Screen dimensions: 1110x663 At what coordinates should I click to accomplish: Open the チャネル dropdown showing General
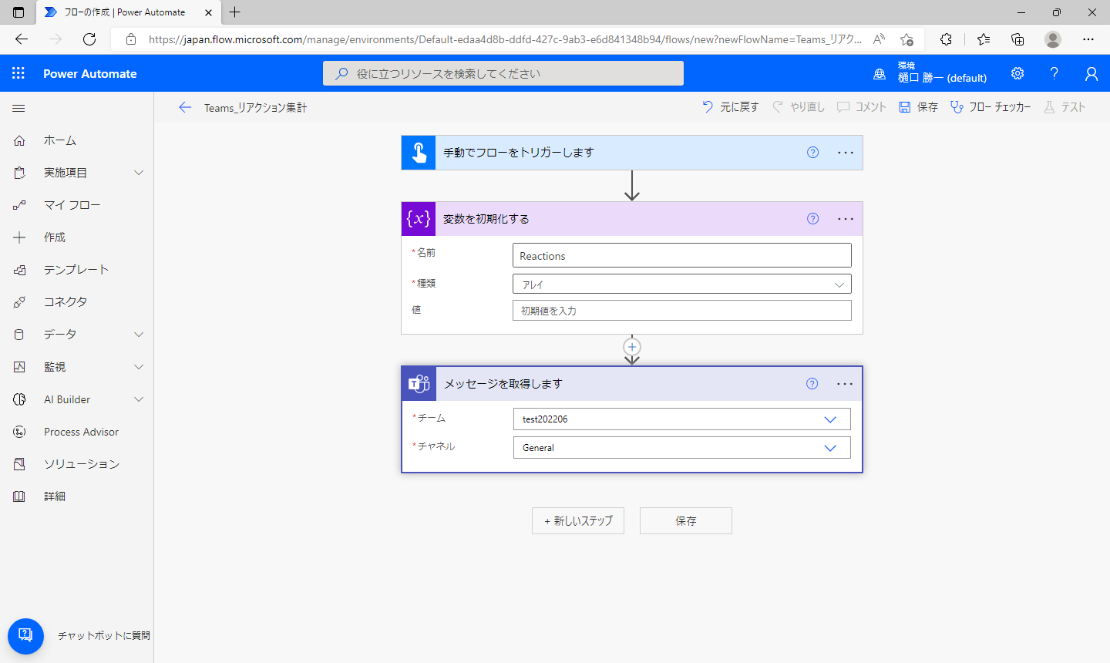[x=682, y=448]
